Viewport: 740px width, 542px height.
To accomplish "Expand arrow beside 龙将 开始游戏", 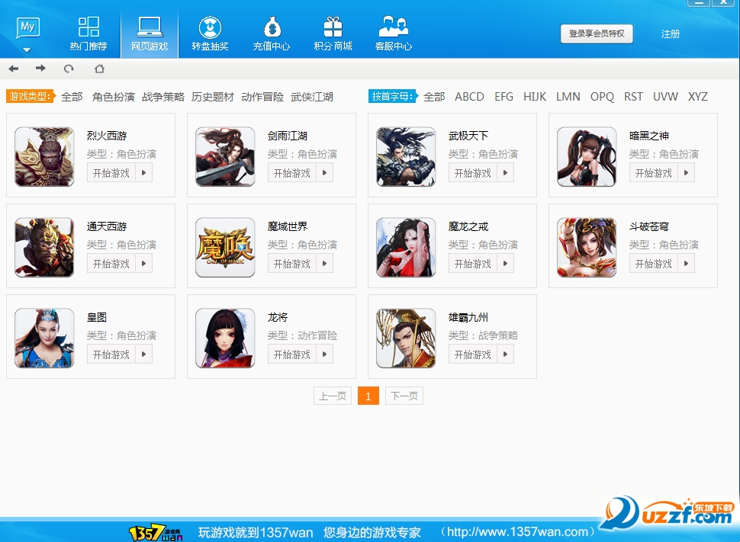I will [325, 354].
